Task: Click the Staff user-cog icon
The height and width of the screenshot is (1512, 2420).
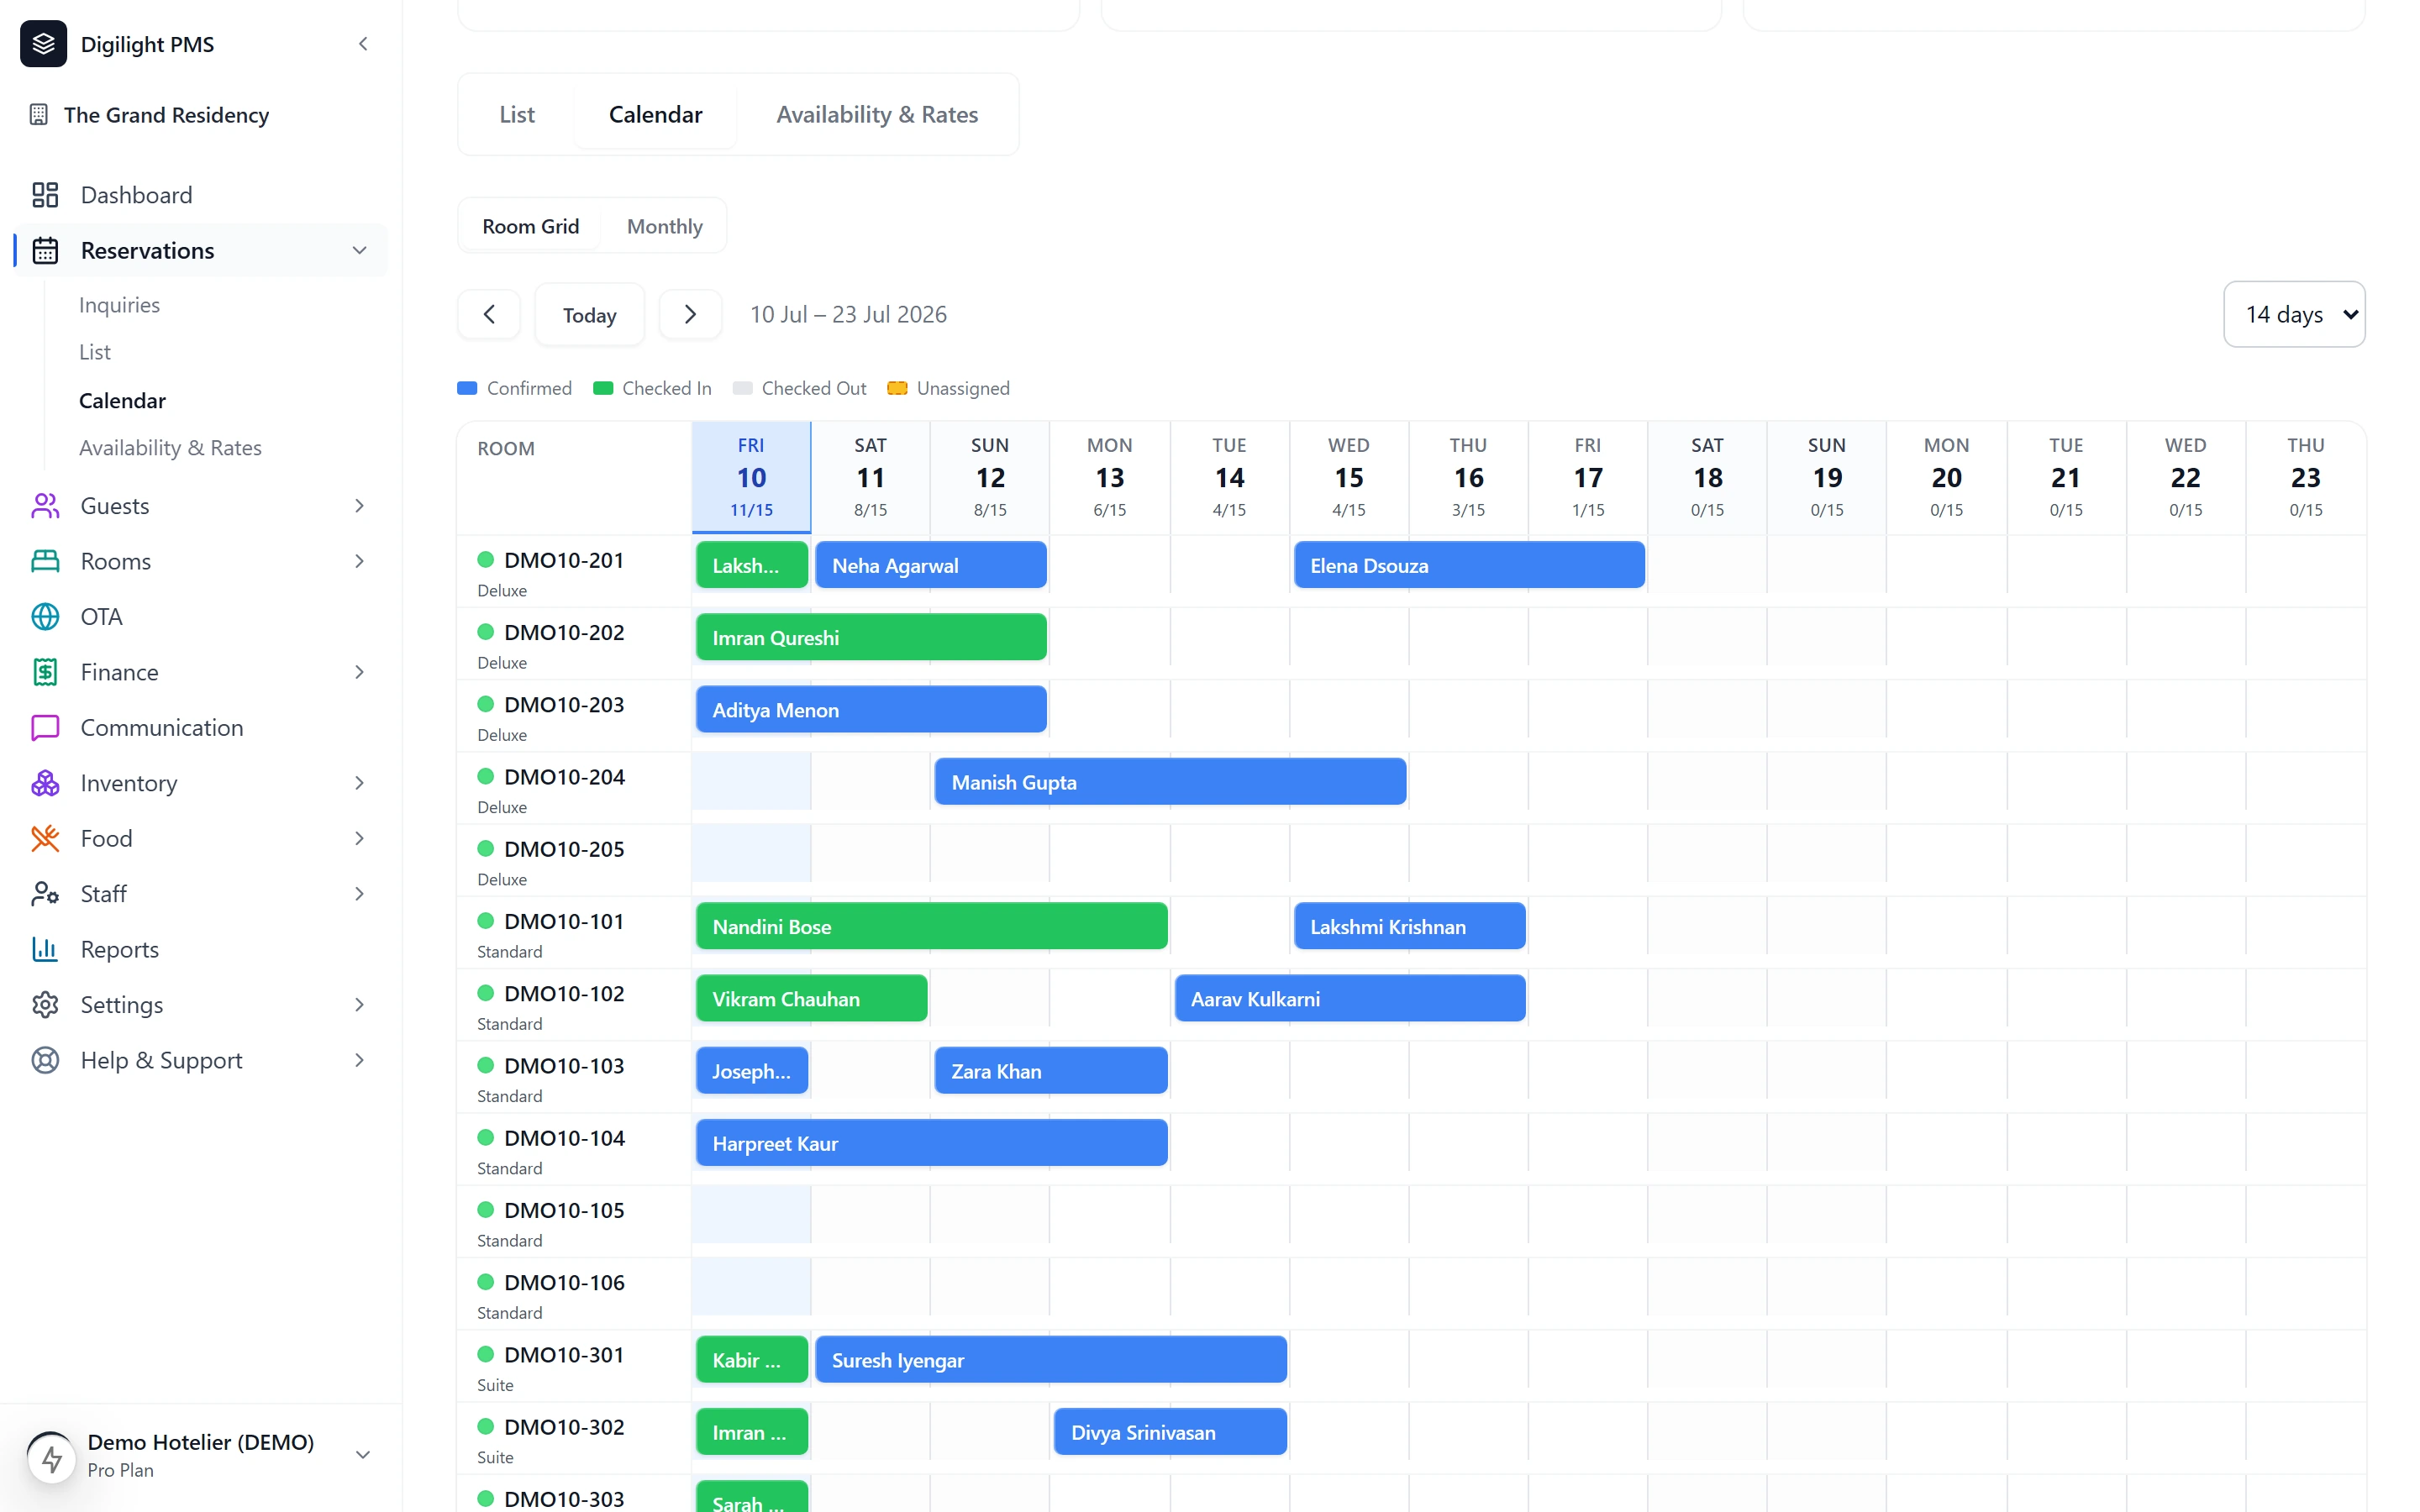Action: click(45, 894)
